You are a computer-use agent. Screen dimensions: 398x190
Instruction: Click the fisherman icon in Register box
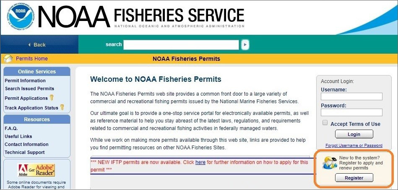[330, 163]
